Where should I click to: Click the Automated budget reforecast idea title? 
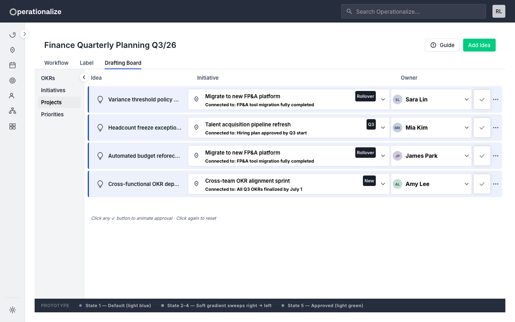[144, 156]
